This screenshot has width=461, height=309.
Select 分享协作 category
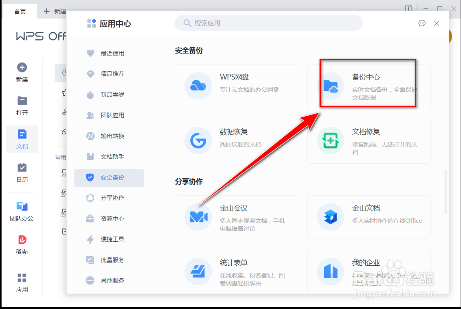(109, 198)
